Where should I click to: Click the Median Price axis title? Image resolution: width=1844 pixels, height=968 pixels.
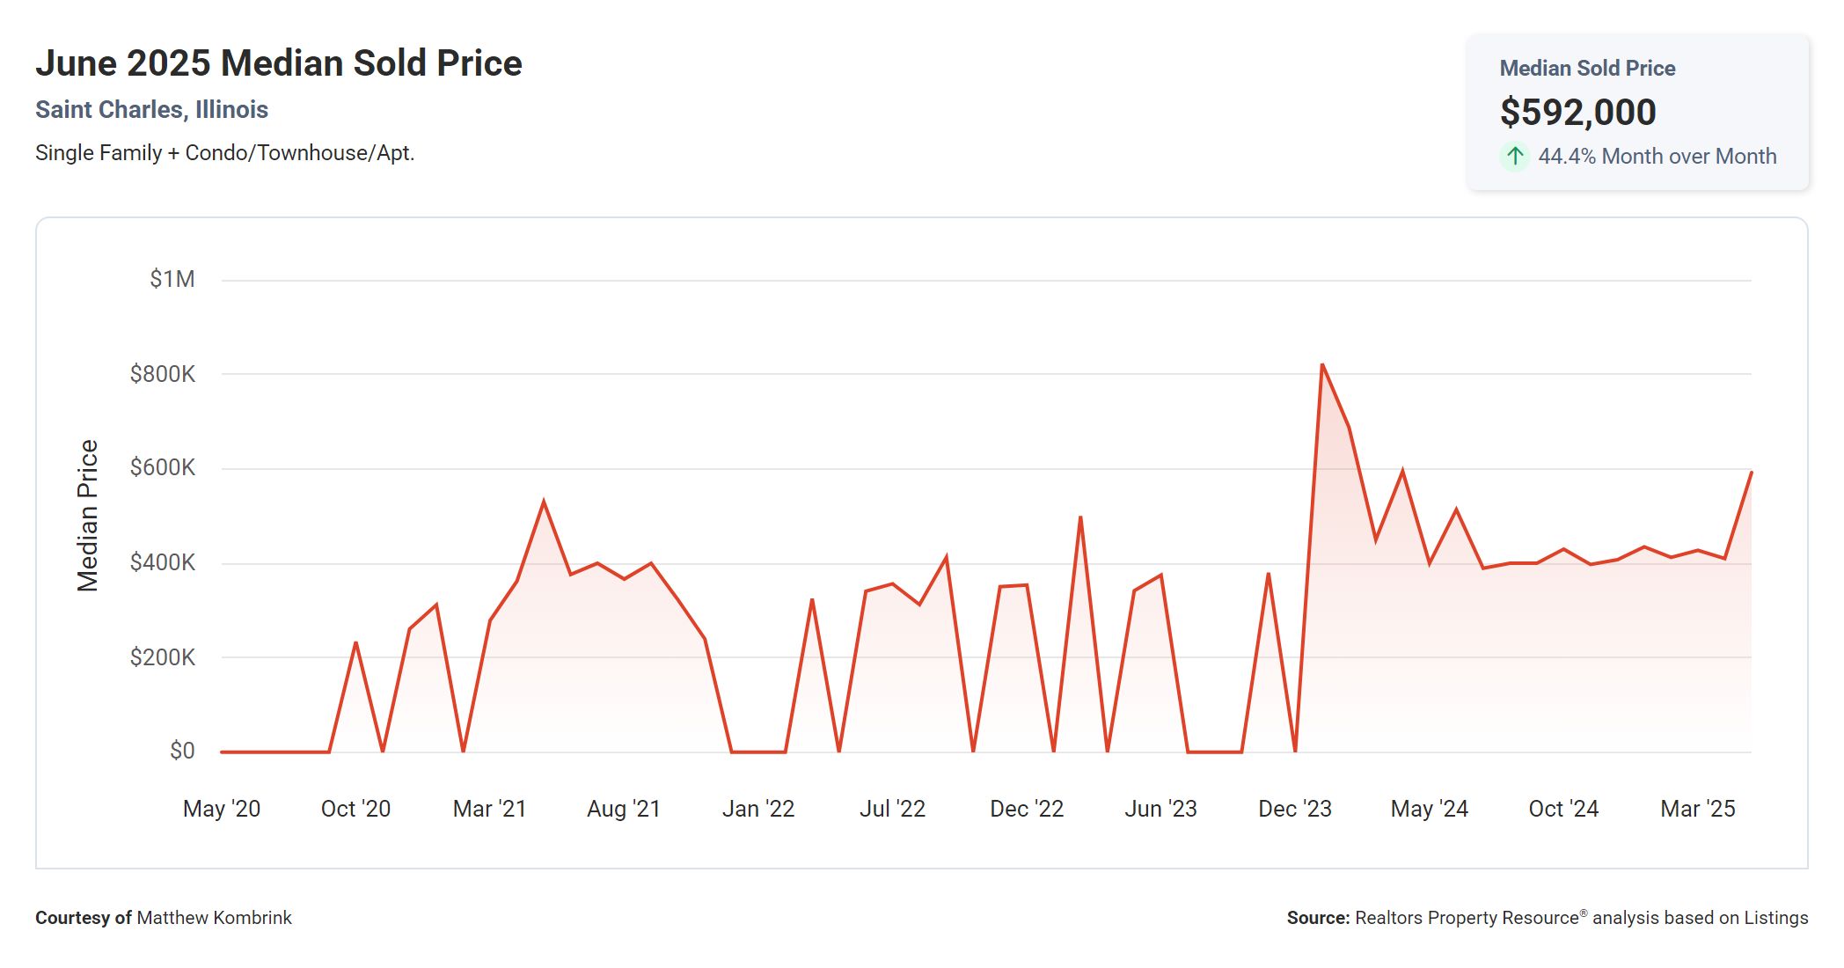(88, 516)
